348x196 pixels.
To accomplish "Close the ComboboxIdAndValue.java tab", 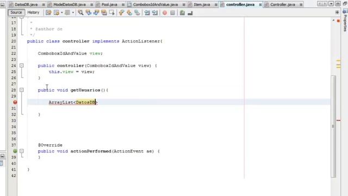I will 184,5.
